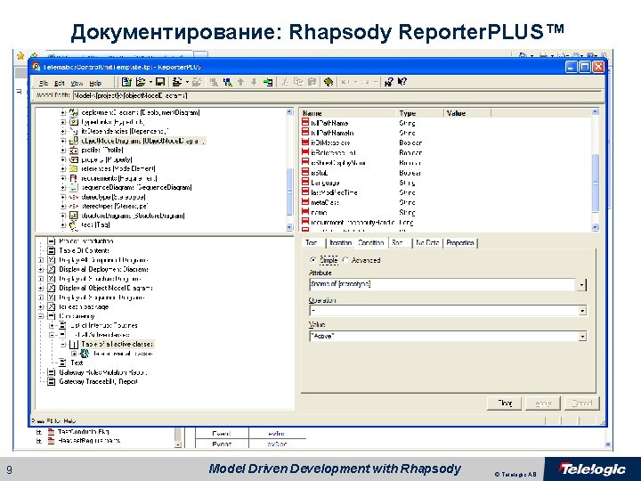Click the move up arrow toolbar icon
The image size is (641, 481).
[x=240, y=82]
